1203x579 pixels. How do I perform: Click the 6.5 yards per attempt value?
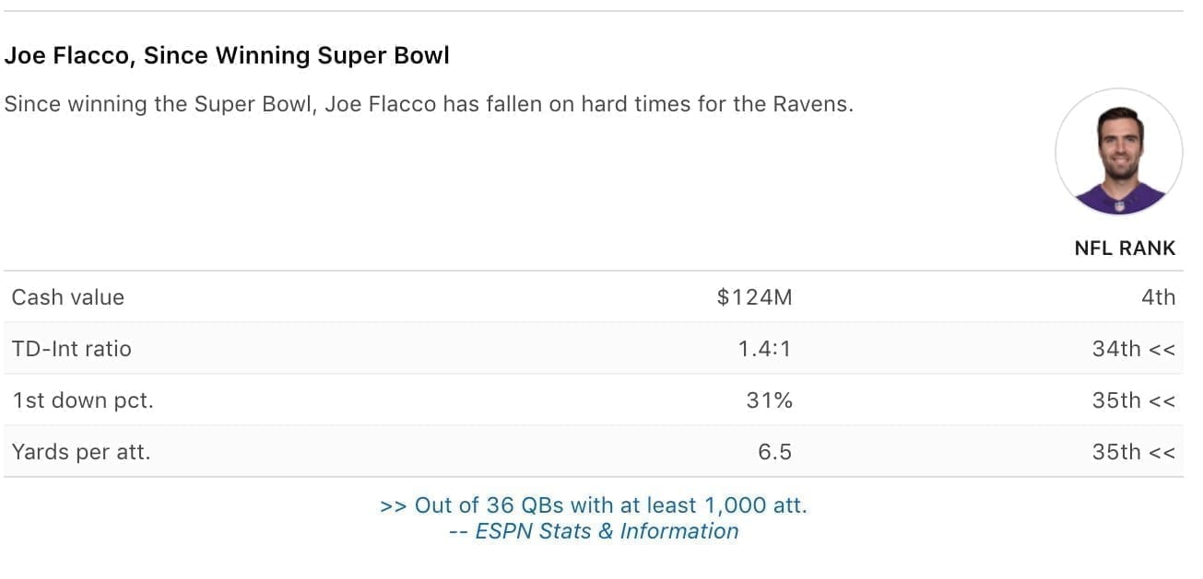click(776, 452)
